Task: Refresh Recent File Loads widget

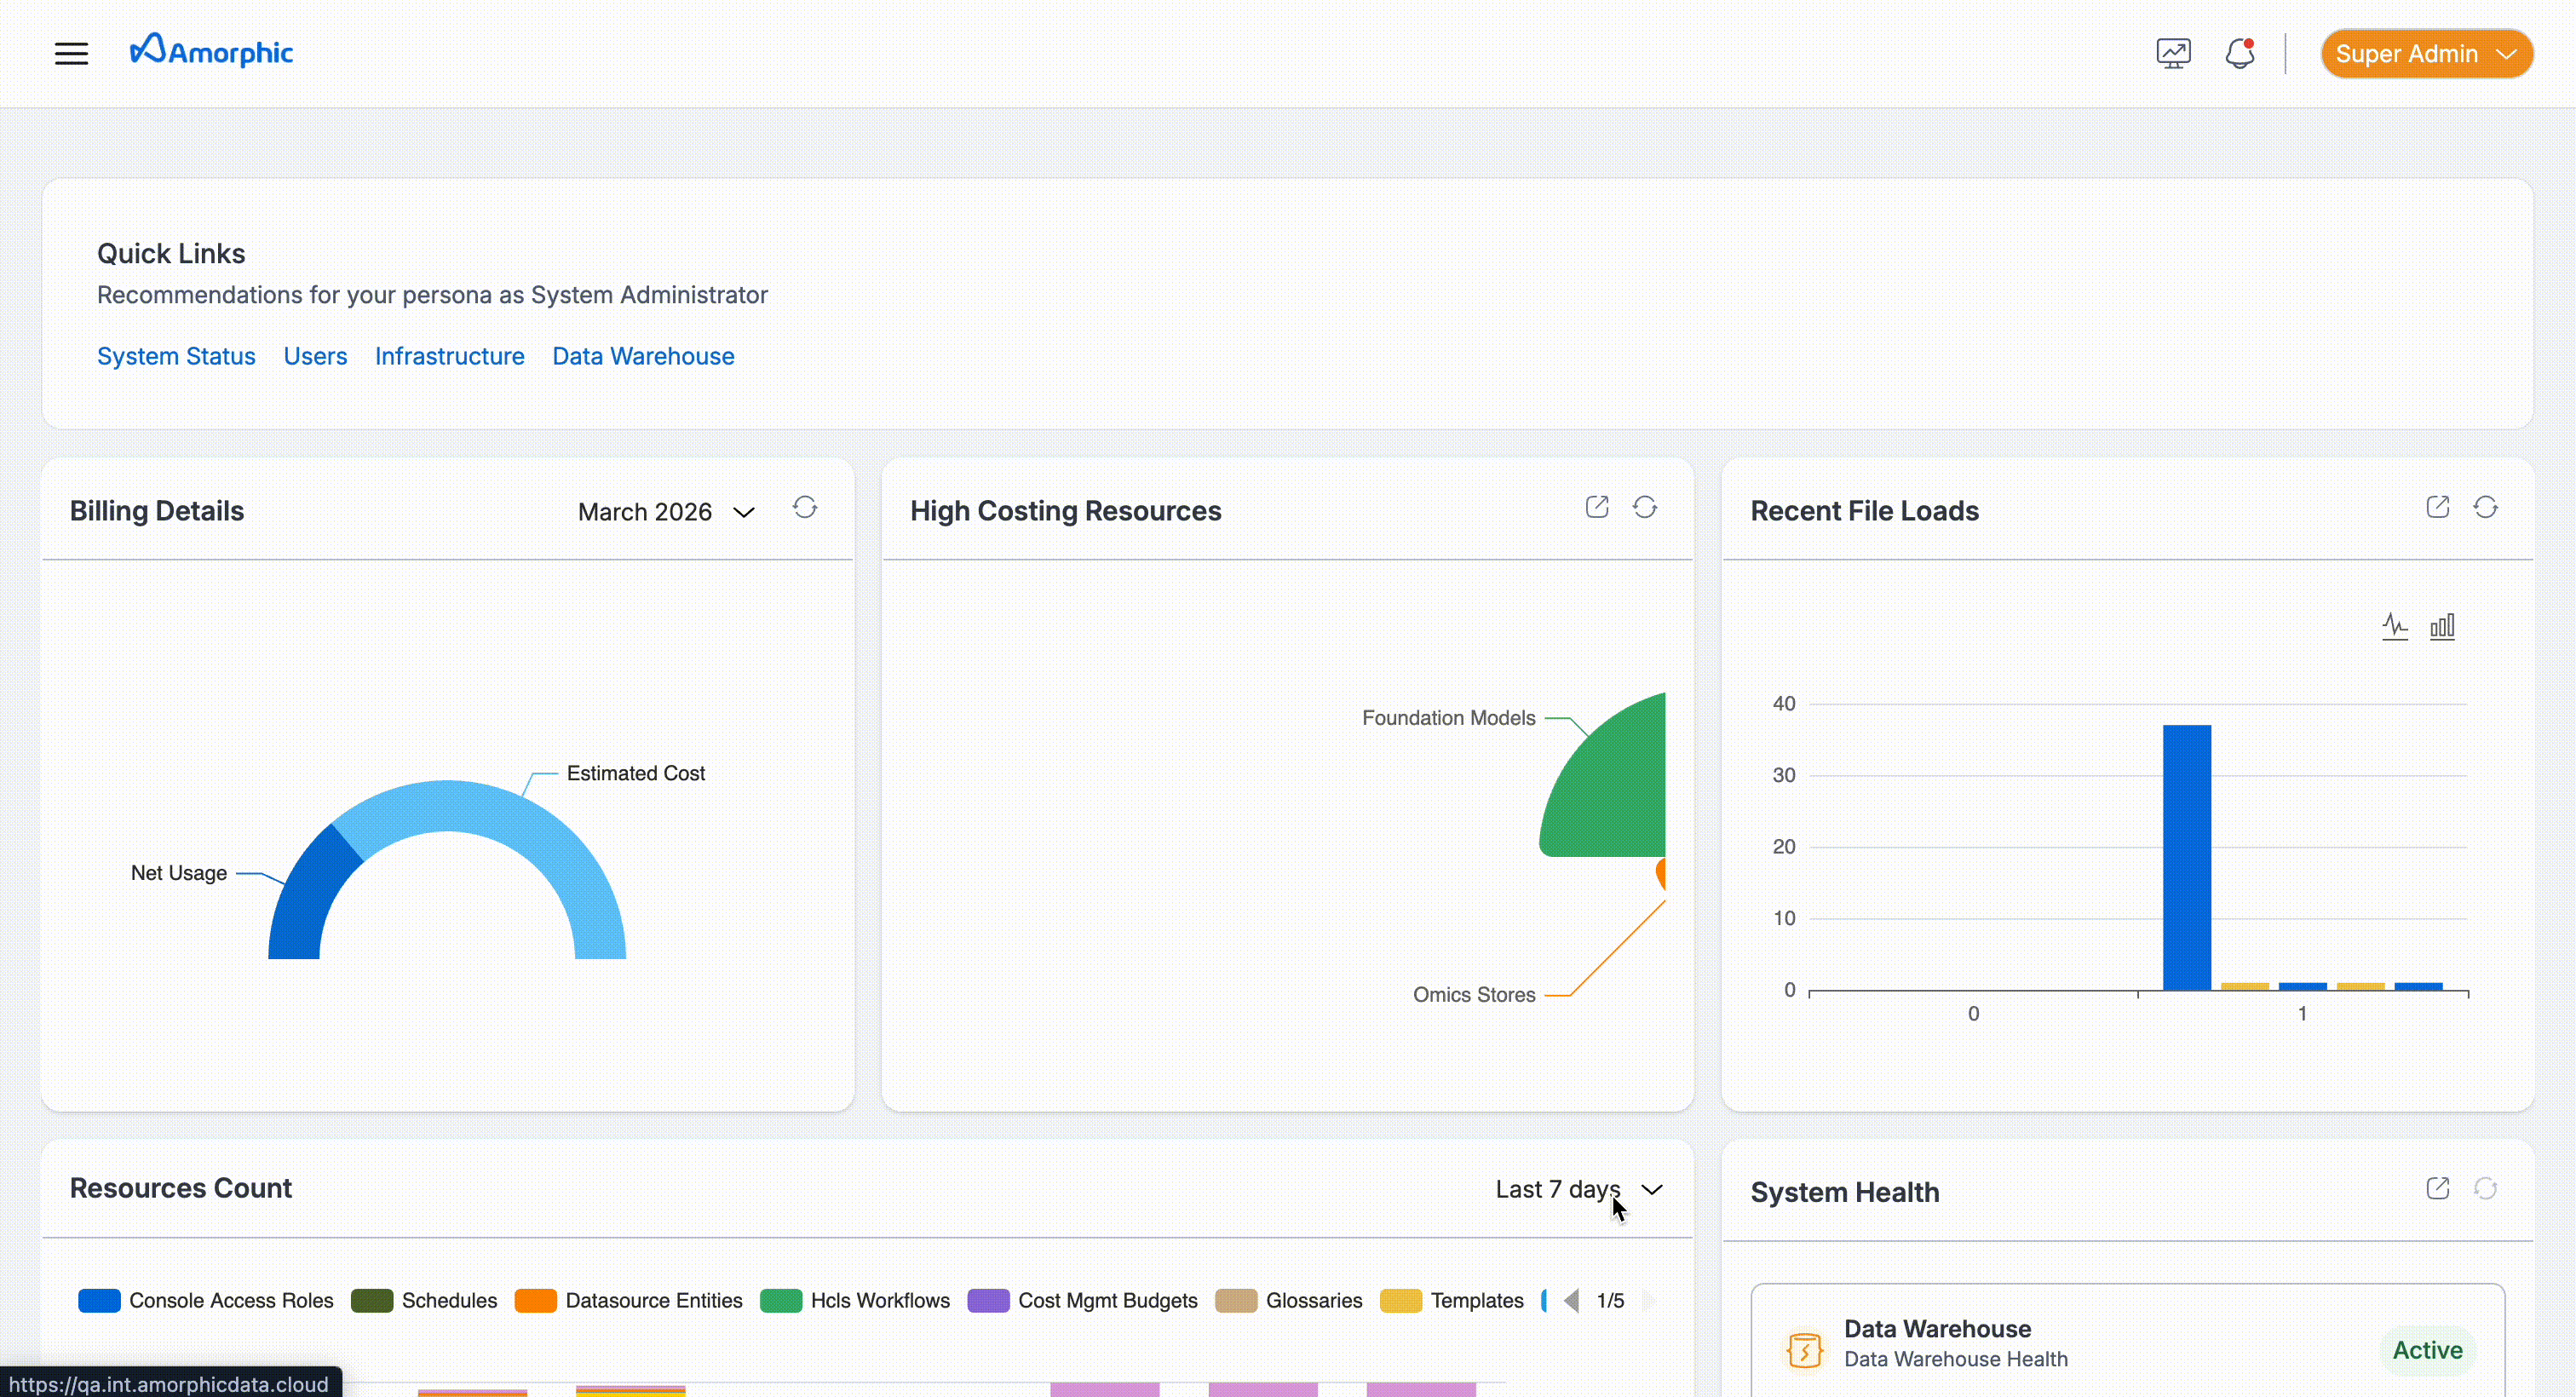Action: (x=2485, y=507)
